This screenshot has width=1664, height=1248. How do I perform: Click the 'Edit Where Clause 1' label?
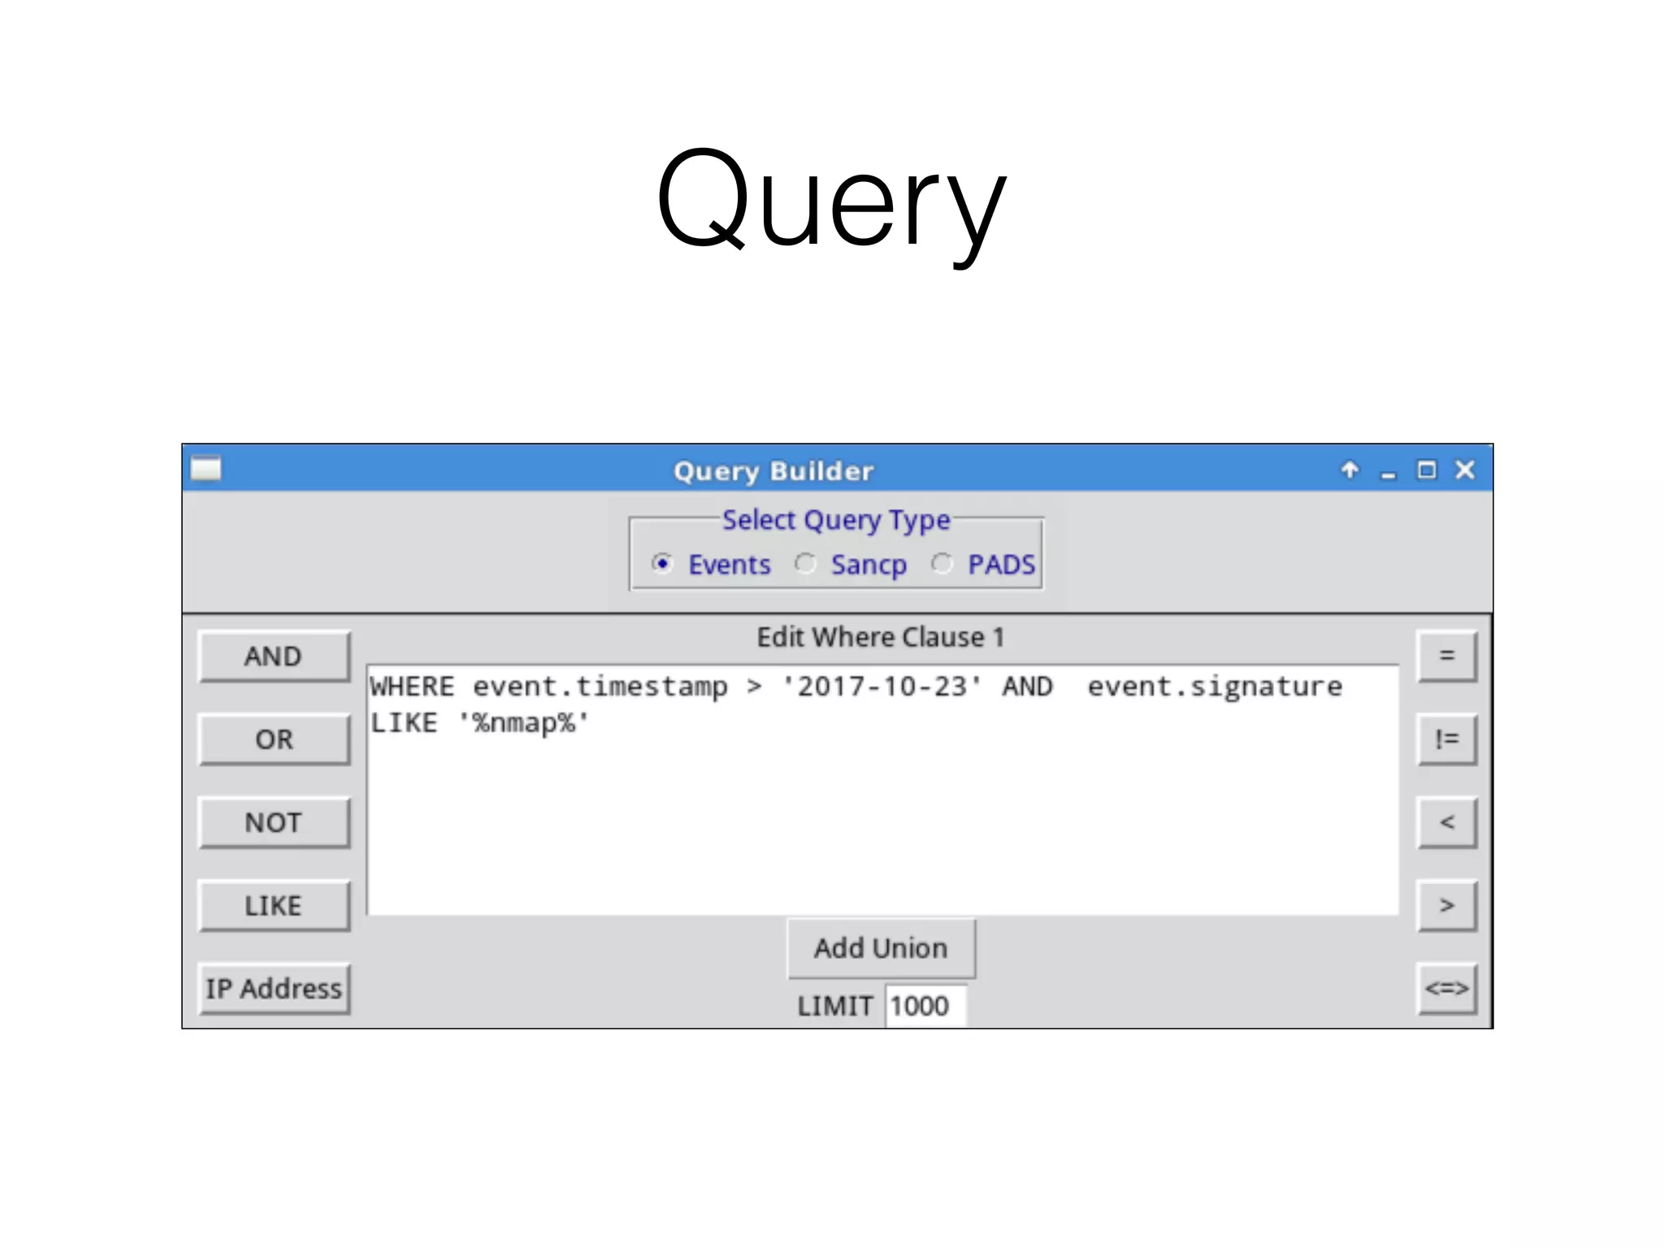pyautogui.click(x=881, y=637)
